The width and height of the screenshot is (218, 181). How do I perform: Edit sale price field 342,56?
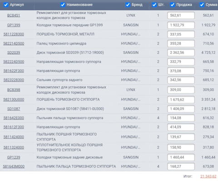click(x=181, y=80)
